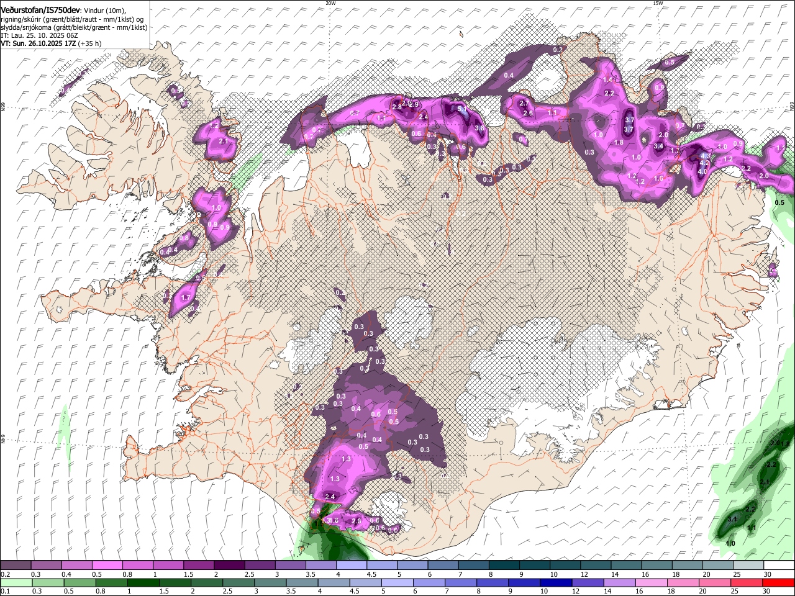The height and width of the screenshot is (596, 795).
Task: Click the lilac 14 swatch in lower legend
Action: [620, 582]
